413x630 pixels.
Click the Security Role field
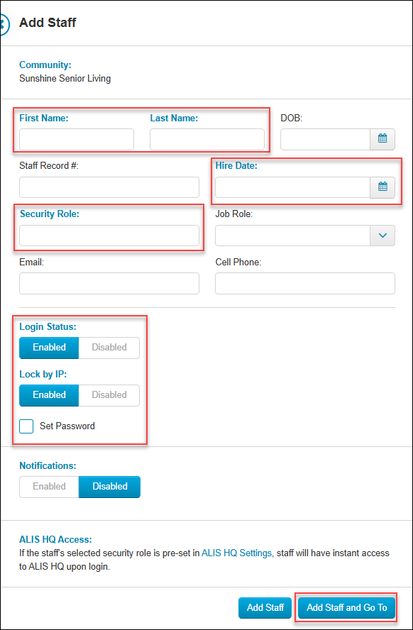tap(109, 235)
